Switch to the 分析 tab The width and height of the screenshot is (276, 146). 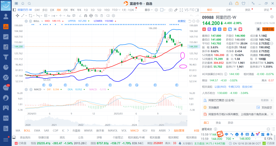point(228,10)
